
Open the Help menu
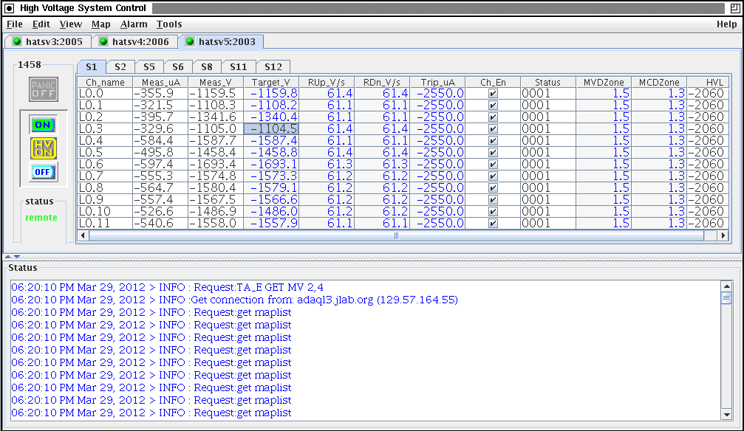coord(726,24)
